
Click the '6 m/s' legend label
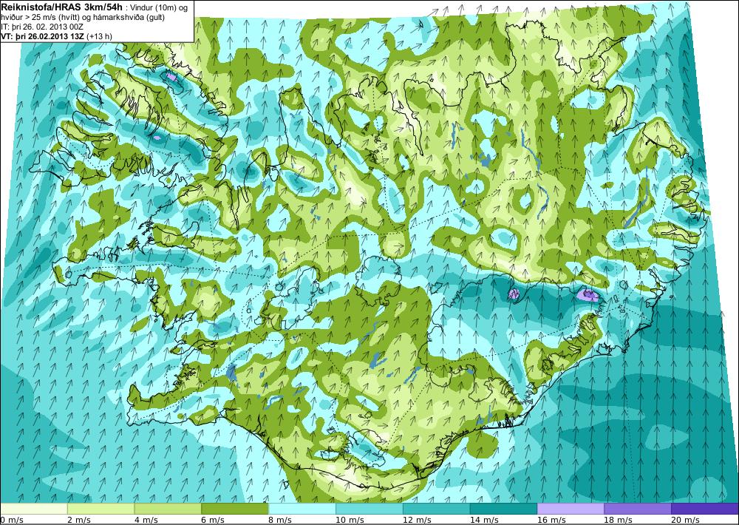coord(214,520)
